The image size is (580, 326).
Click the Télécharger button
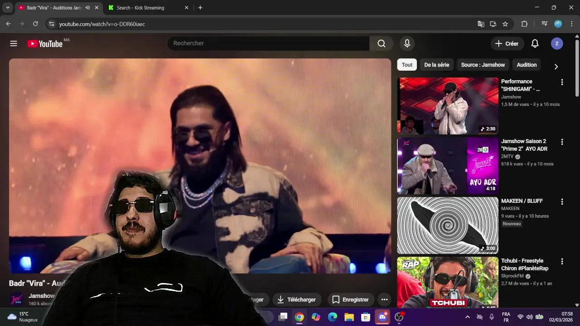tap(296, 300)
